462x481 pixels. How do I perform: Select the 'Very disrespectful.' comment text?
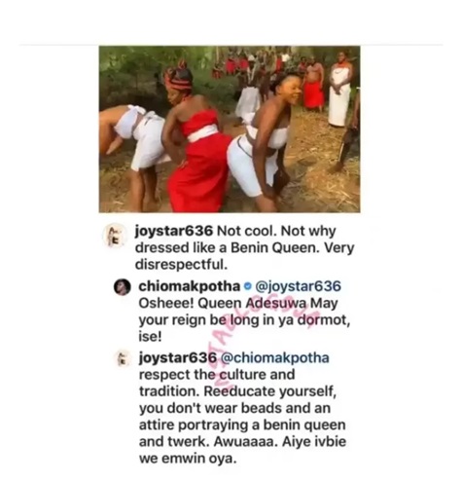(245, 257)
